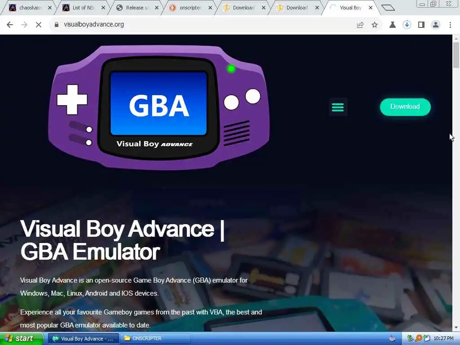
Task: Open the downloads toolbar icon
Action: point(407,25)
